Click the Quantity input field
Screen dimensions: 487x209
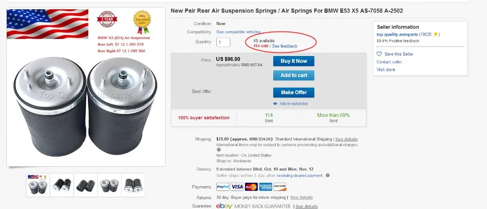click(224, 42)
